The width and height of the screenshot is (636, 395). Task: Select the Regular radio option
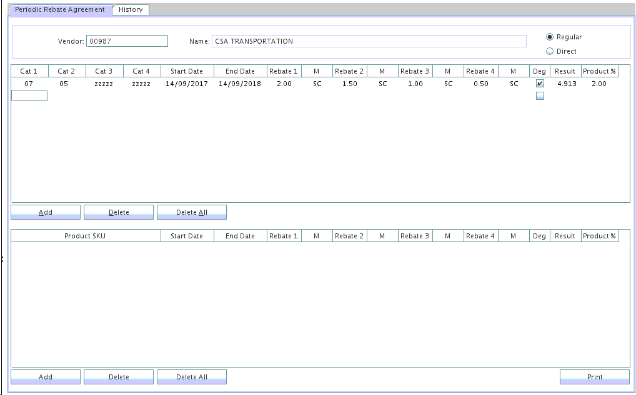[x=550, y=37]
